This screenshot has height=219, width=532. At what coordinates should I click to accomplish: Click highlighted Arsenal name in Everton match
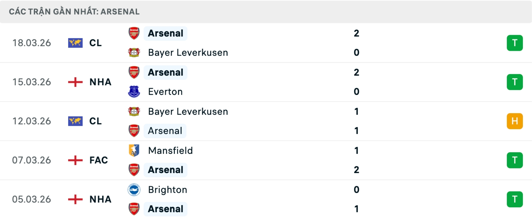[x=165, y=72]
